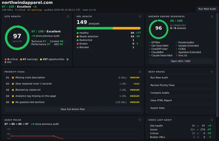Open the Site Health info icon
Viewport: 219px width, 141px height.
coord(68,16)
